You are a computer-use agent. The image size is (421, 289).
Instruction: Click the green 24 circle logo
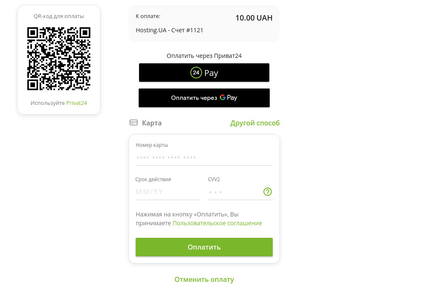(196, 73)
